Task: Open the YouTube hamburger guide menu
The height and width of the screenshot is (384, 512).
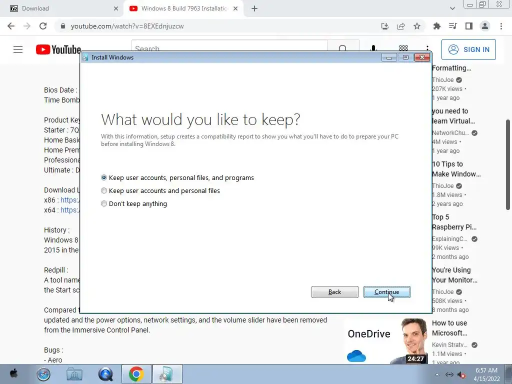Action: click(x=18, y=49)
